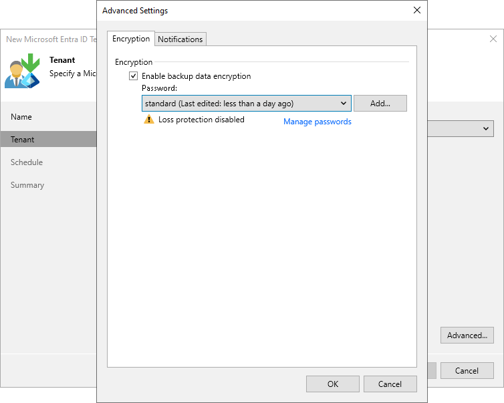The width and height of the screenshot is (504, 403).
Task: Click the loss protection warning icon
Action: coord(149,120)
